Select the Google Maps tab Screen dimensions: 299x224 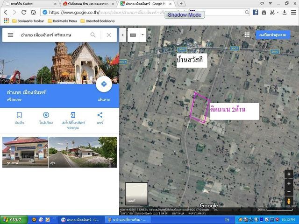click(146, 4)
